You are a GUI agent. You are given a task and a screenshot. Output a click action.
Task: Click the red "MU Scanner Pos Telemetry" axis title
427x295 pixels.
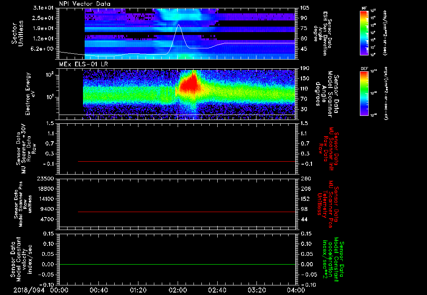(328, 205)
